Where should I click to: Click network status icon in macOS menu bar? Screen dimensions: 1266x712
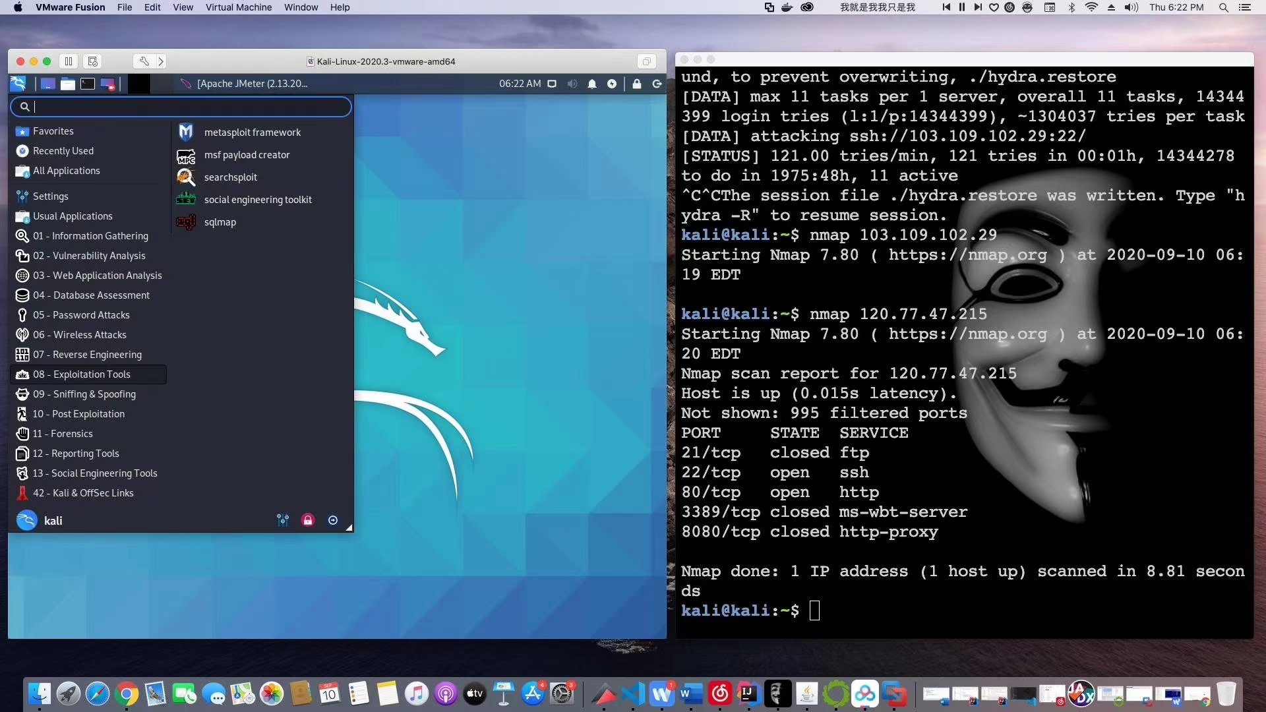point(1089,8)
